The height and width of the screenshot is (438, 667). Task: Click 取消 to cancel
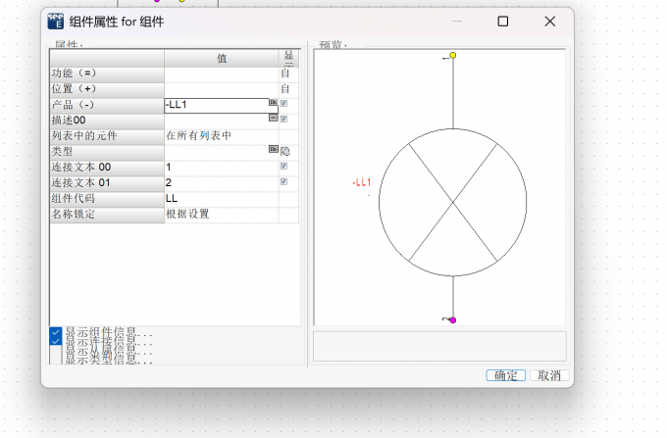pyautogui.click(x=549, y=375)
